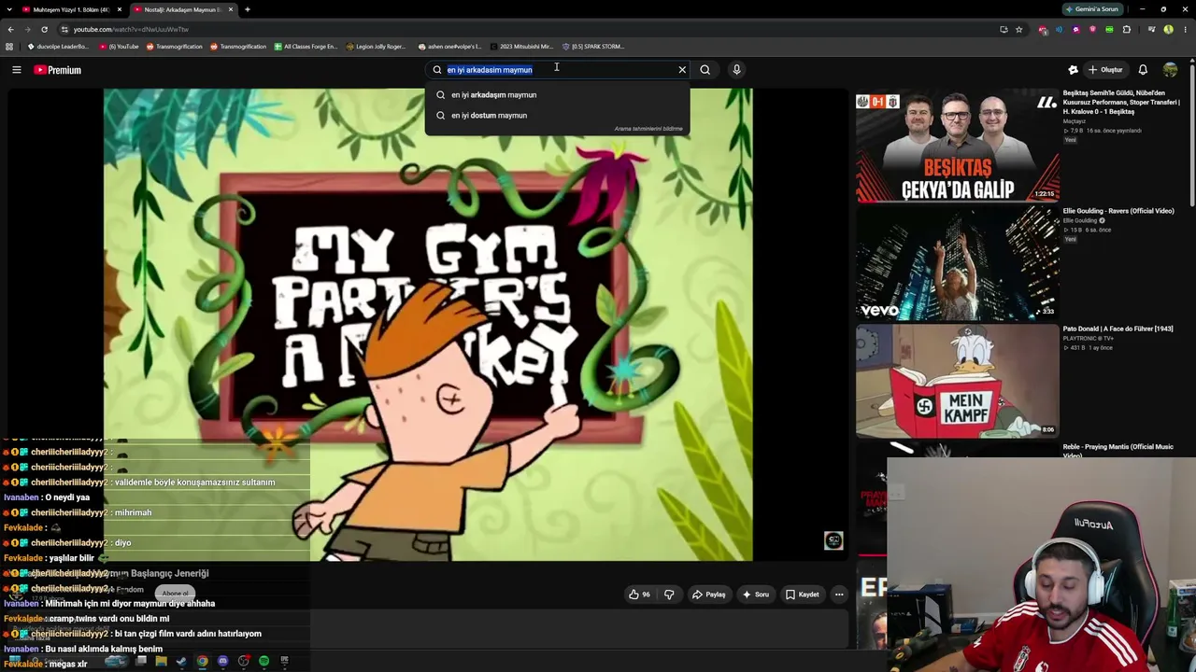Open [0.5] SPARK STORM bookmark
This screenshot has width=1196, height=672.
592,47
